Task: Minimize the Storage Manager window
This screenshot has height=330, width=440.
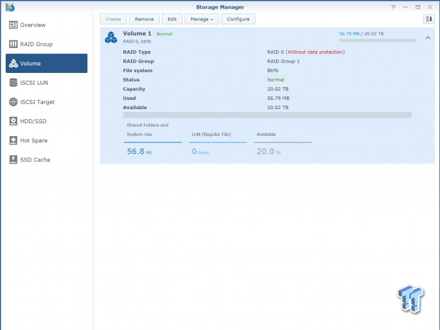Action: pyautogui.click(x=405, y=7)
